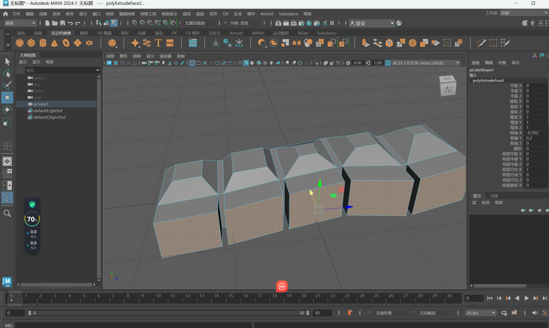The height and width of the screenshot is (328, 549).
Task: Click the time range slider bar
Action: (168, 312)
